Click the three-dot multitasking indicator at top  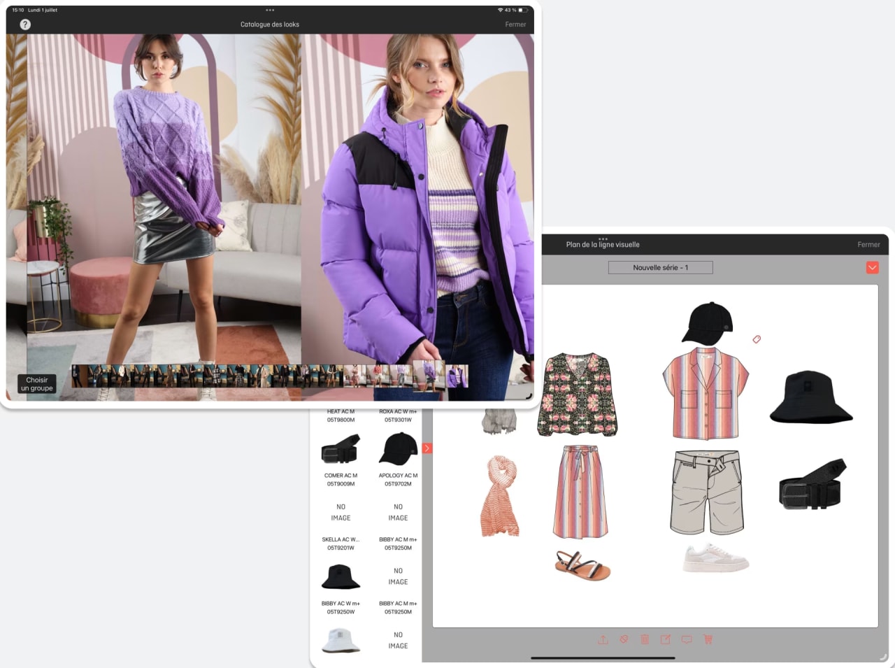270,10
